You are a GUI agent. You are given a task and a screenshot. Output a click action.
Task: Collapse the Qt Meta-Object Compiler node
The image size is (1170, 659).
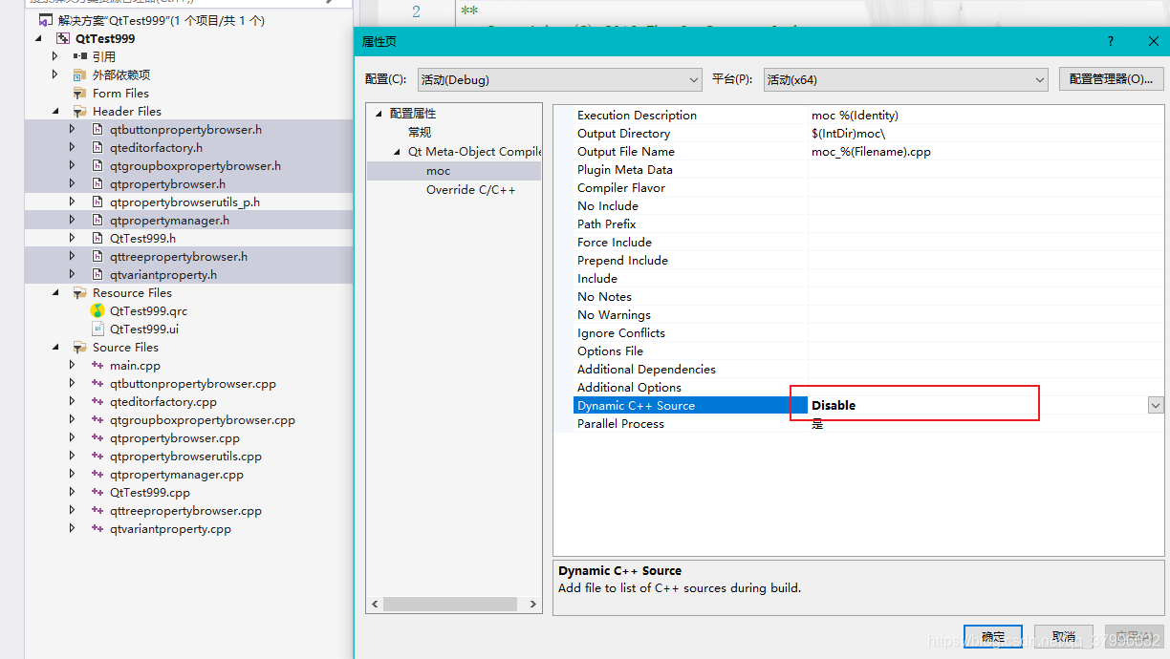[x=395, y=151]
